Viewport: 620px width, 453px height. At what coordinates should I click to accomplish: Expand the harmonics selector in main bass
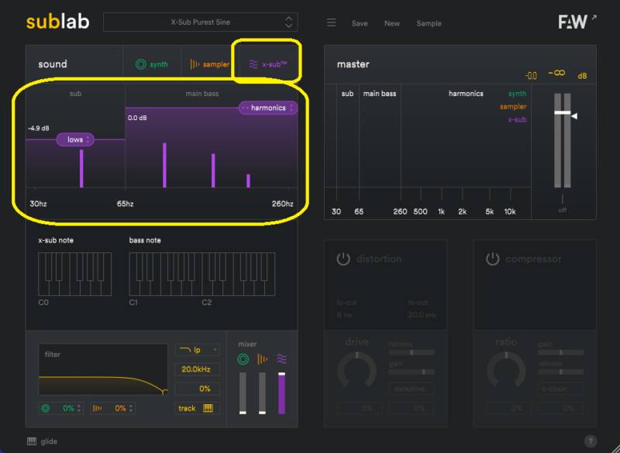tap(268, 108)
